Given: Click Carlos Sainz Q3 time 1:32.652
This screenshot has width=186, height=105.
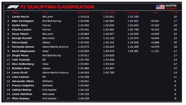Looking at the screenshot, I should 133,25.
